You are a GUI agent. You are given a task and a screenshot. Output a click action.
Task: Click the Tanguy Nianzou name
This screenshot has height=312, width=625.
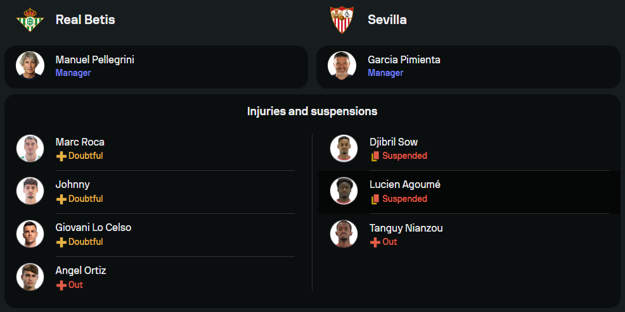[406, 228]
